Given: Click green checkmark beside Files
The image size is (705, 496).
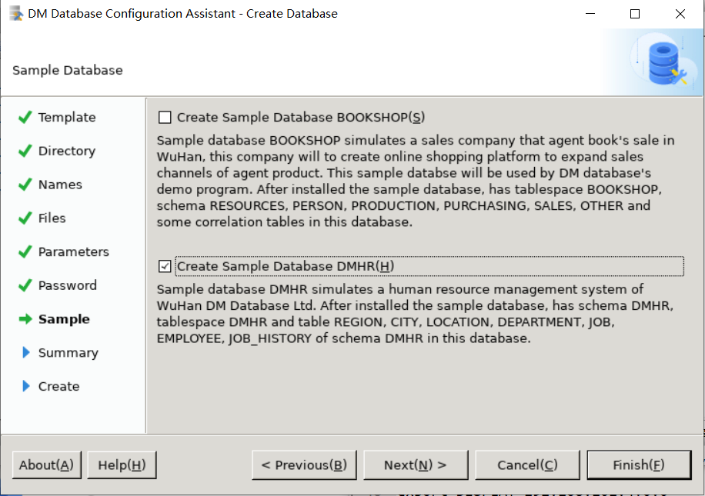Looking at the screenshot, I should tap(25, 218).
